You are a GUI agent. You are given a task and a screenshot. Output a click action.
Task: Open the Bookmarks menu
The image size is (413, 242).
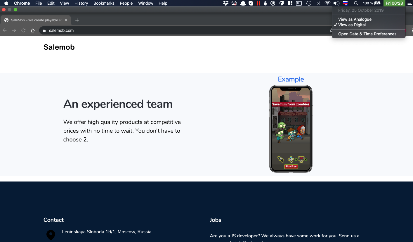104,3
